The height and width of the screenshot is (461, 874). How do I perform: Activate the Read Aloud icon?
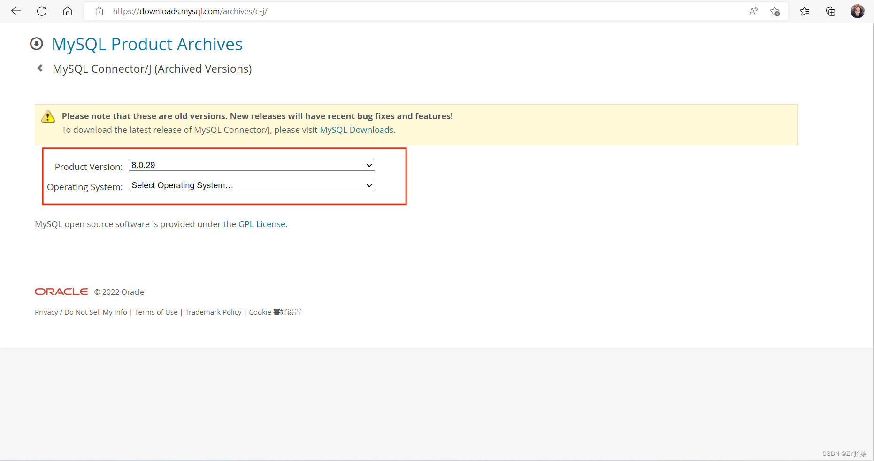(x=753, y=11)
